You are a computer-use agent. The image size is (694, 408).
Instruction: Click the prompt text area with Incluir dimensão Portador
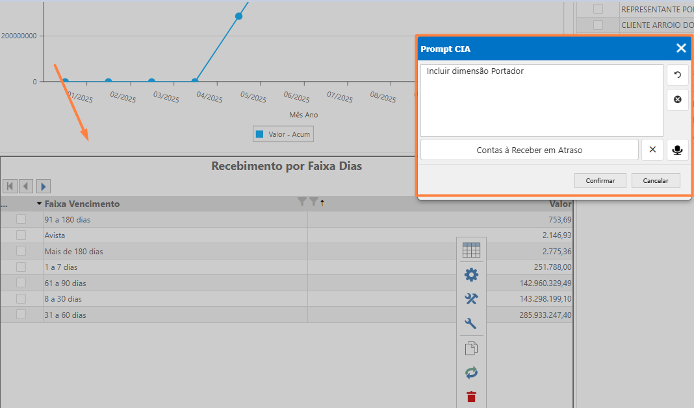pyautogui.click(x=542, y=101)
